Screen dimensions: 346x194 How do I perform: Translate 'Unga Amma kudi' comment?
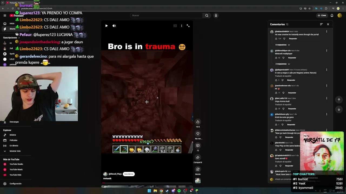tap(283, 105)
